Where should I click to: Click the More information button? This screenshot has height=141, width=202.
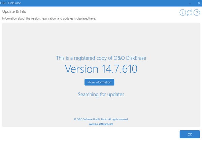[x=99, y=82]
